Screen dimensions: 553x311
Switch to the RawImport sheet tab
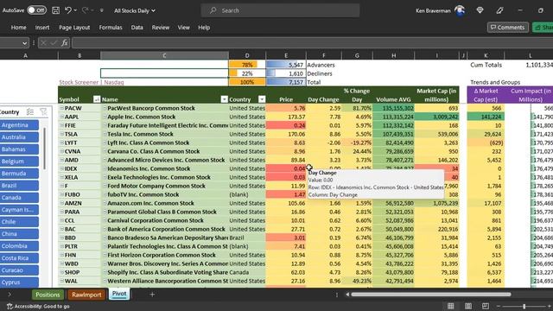tap(86, 295)
